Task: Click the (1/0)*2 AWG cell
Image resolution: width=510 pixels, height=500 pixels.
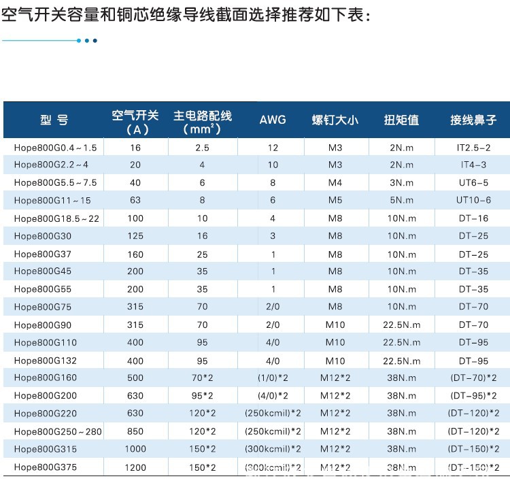Action: (x=273, y=378)
